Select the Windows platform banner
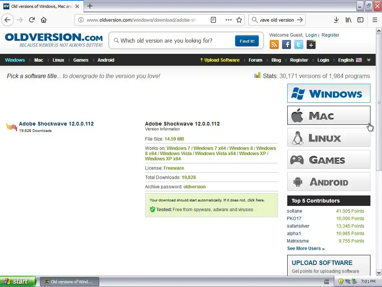Screen dimensions: 382x287 click(x=329, y=93)
